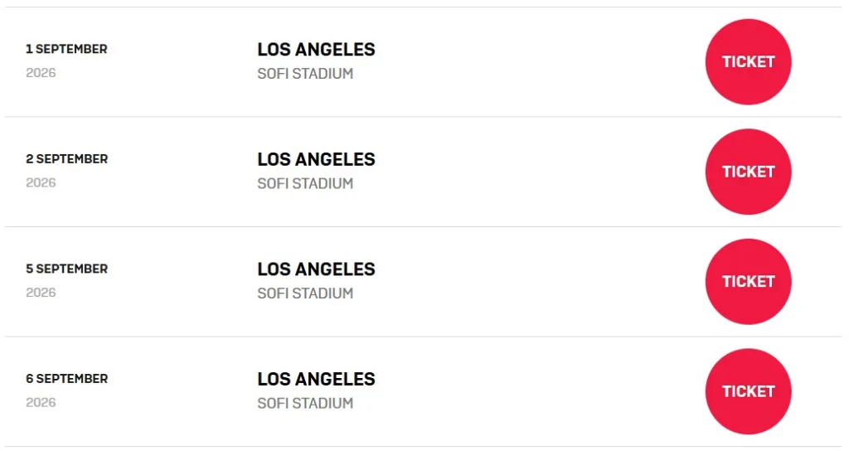Open tickets for the 2 September concert
The width and height of the screenshot is (849, 451).
748,172
